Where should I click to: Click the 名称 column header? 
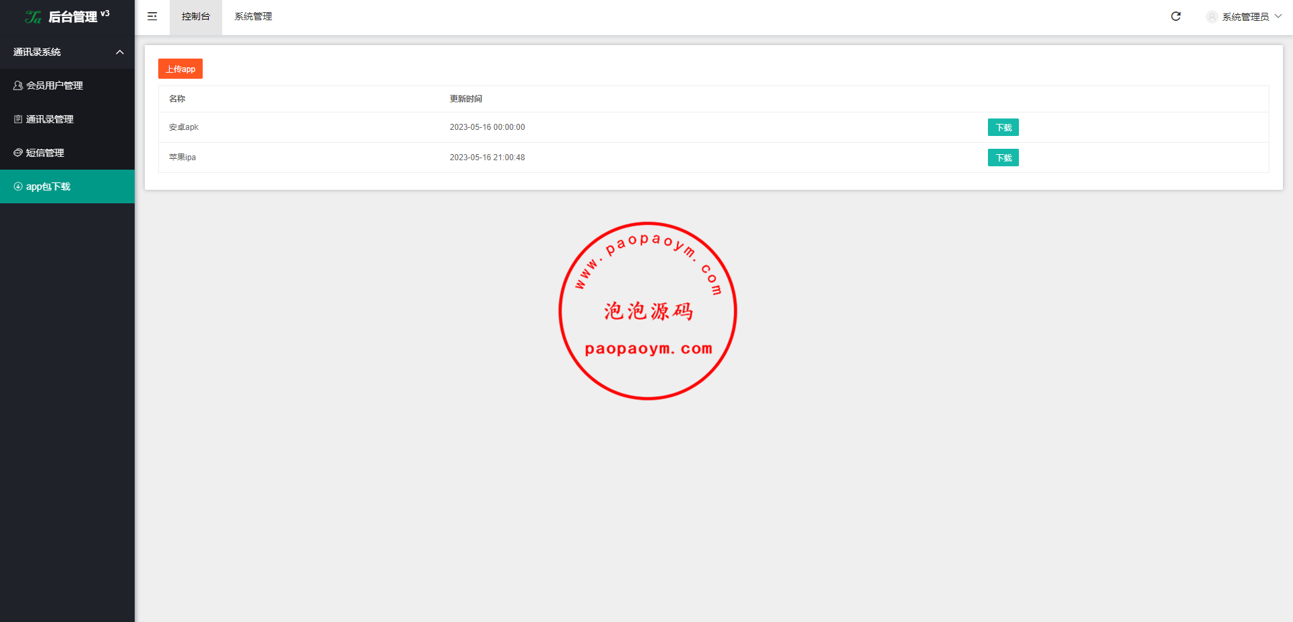[x=177, y=99]
